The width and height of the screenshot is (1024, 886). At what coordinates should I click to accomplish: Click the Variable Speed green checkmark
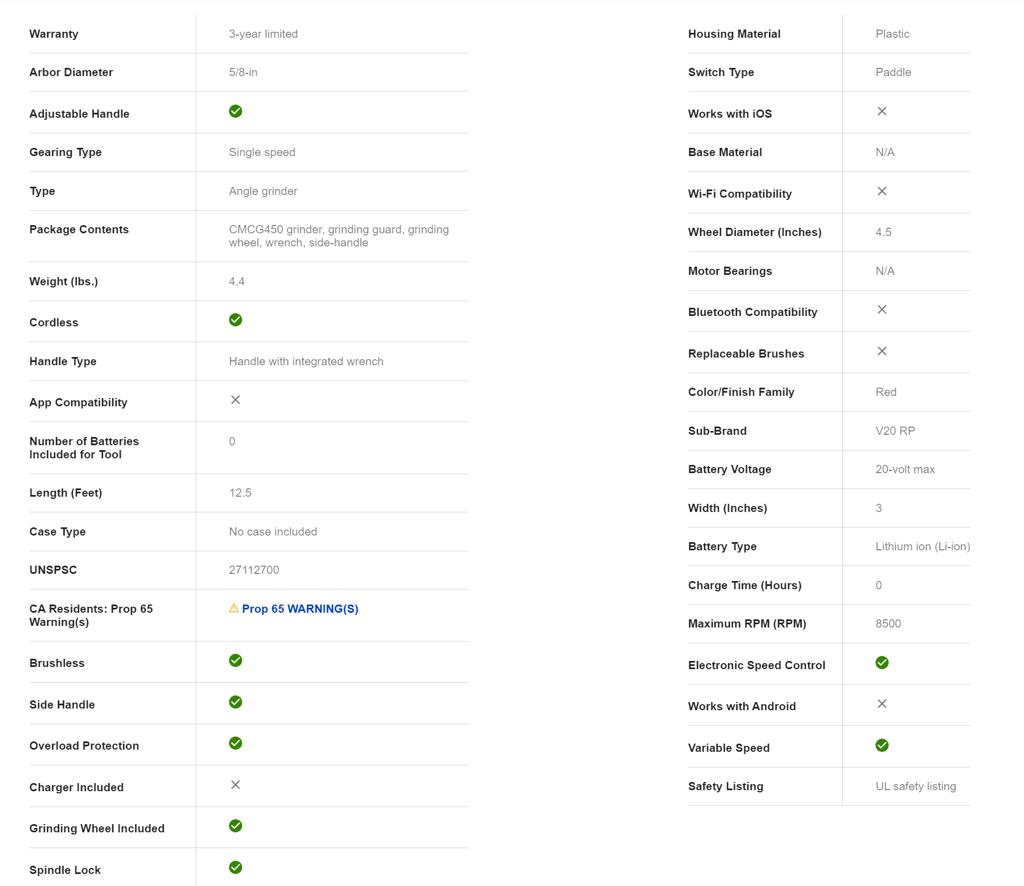(x=882, y=745)
